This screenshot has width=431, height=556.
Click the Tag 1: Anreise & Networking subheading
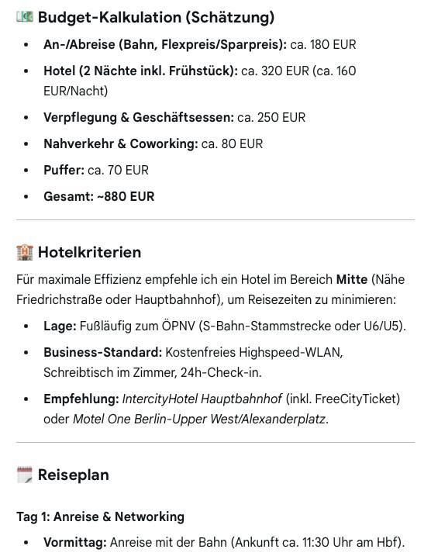click(x=100, y=516)
